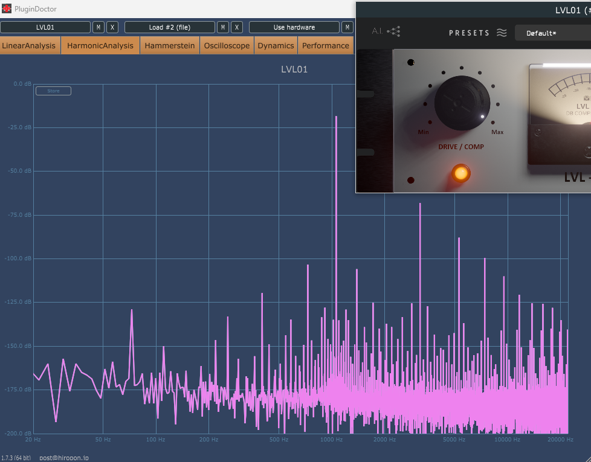Image resolution: width=591 pixels, height=462 pixels.
Task: Remove the plugin with the X beside LVL01
Action: tap(112, 27)
